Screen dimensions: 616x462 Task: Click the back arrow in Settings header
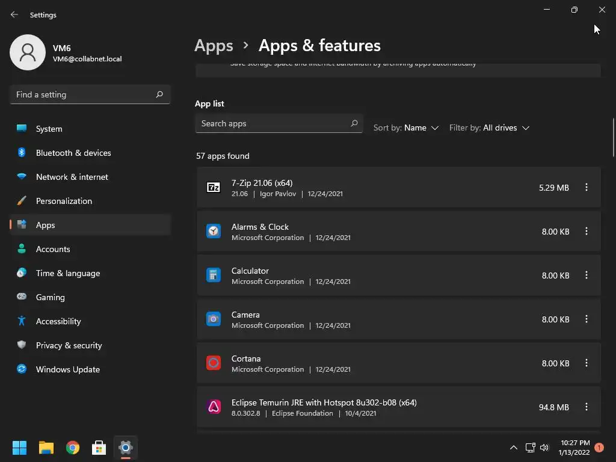14,14
